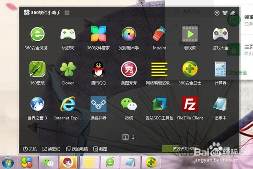The image size is (253, 169).
Task: Open the circled arrow dropdown menu
Action: 217,13
